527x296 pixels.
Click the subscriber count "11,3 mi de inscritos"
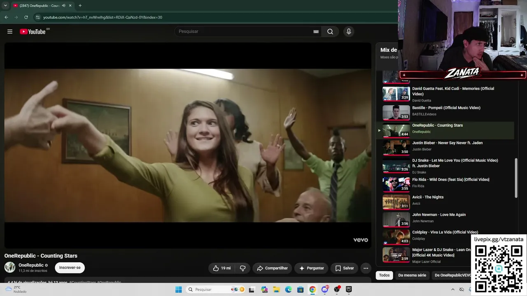33,271
